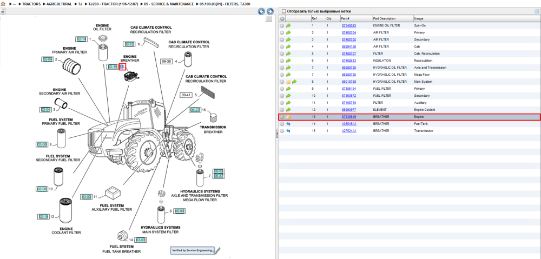Select the 'Engine Coolant' usage cell
541x259 pixels.
coord(424,110)
